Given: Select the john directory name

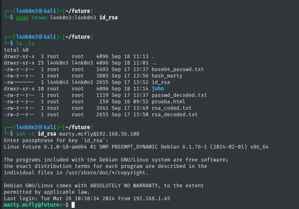Looking at the screenshot, I should [x=158, y=89].
